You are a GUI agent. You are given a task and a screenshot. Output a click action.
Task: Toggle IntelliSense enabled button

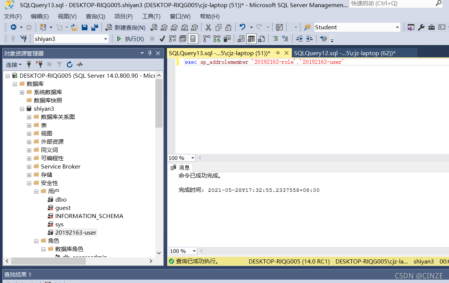pos(193,39)
